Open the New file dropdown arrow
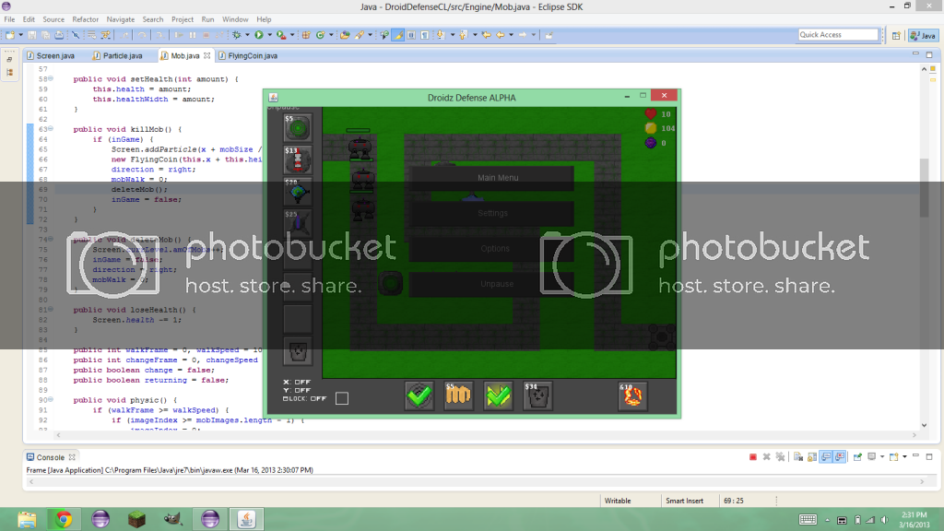This screenshot has height=531, width=944. coord(20,35)
